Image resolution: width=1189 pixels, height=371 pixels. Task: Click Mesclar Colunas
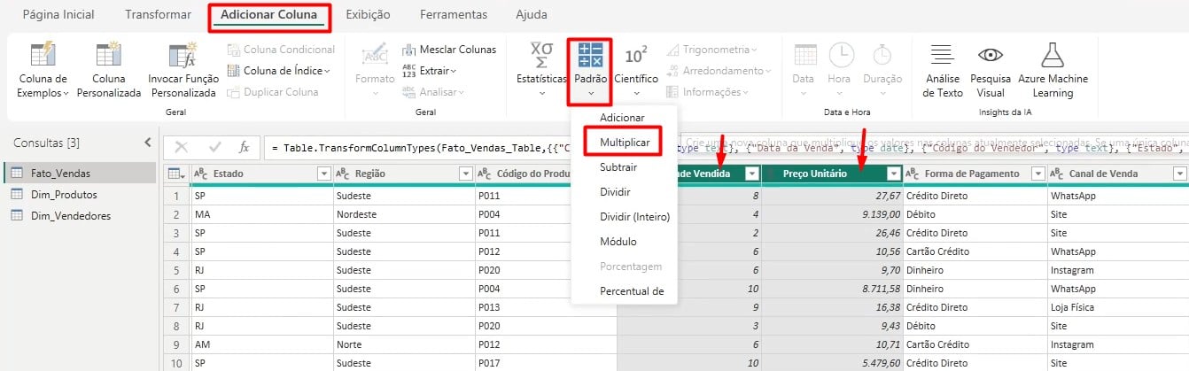pos(449,50)
